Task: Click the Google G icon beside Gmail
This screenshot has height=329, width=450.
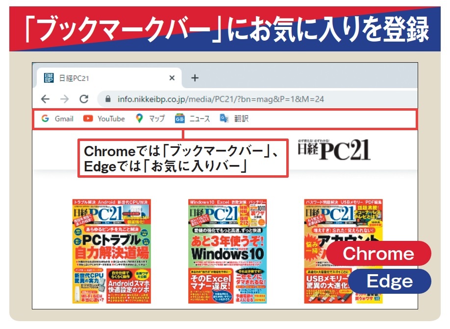Action: pos(46,118)
